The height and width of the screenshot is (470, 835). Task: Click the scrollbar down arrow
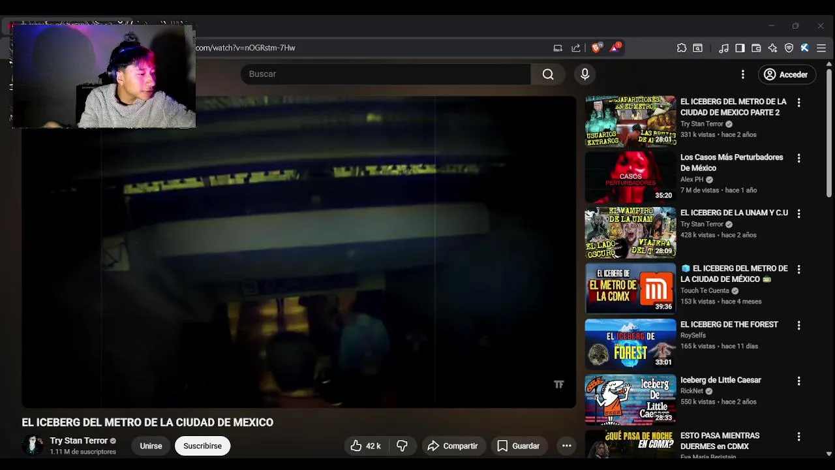[830, 453]
